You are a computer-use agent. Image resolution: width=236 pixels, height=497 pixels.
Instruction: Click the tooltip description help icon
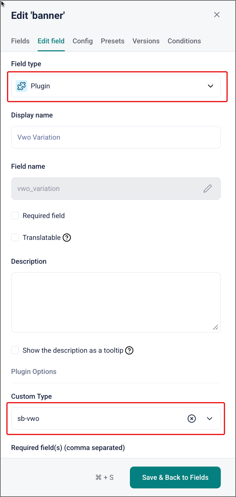tap(129, 350)
